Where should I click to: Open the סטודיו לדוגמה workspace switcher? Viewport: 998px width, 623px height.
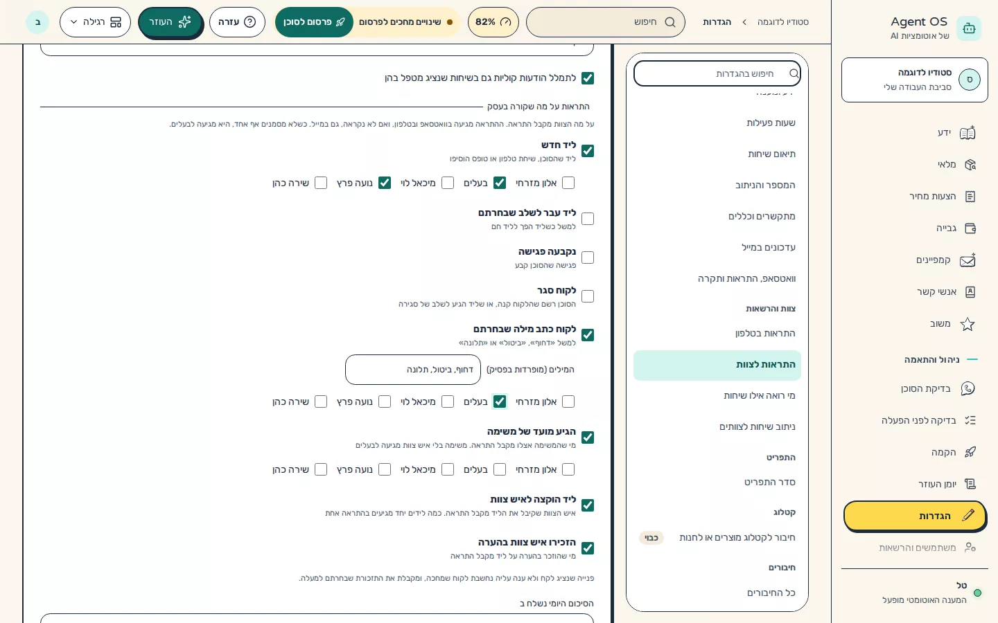click(x=915, y=80)
